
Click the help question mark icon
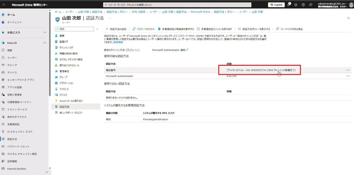[x=302, y=5]
